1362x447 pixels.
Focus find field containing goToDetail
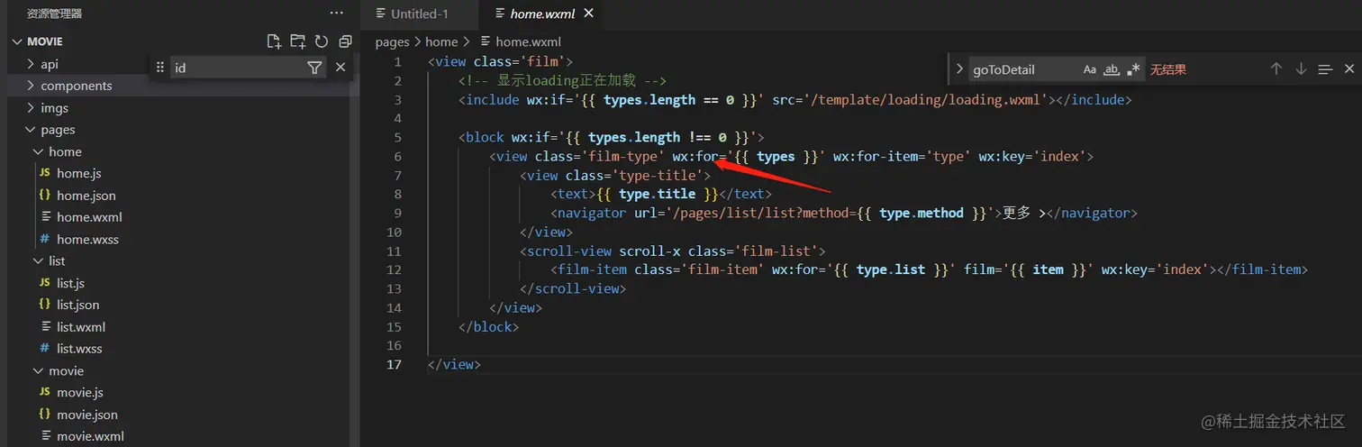click(1022, 69)
